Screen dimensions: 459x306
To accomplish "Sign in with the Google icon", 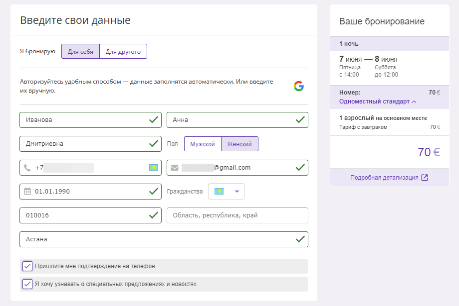I will [298, 86].
